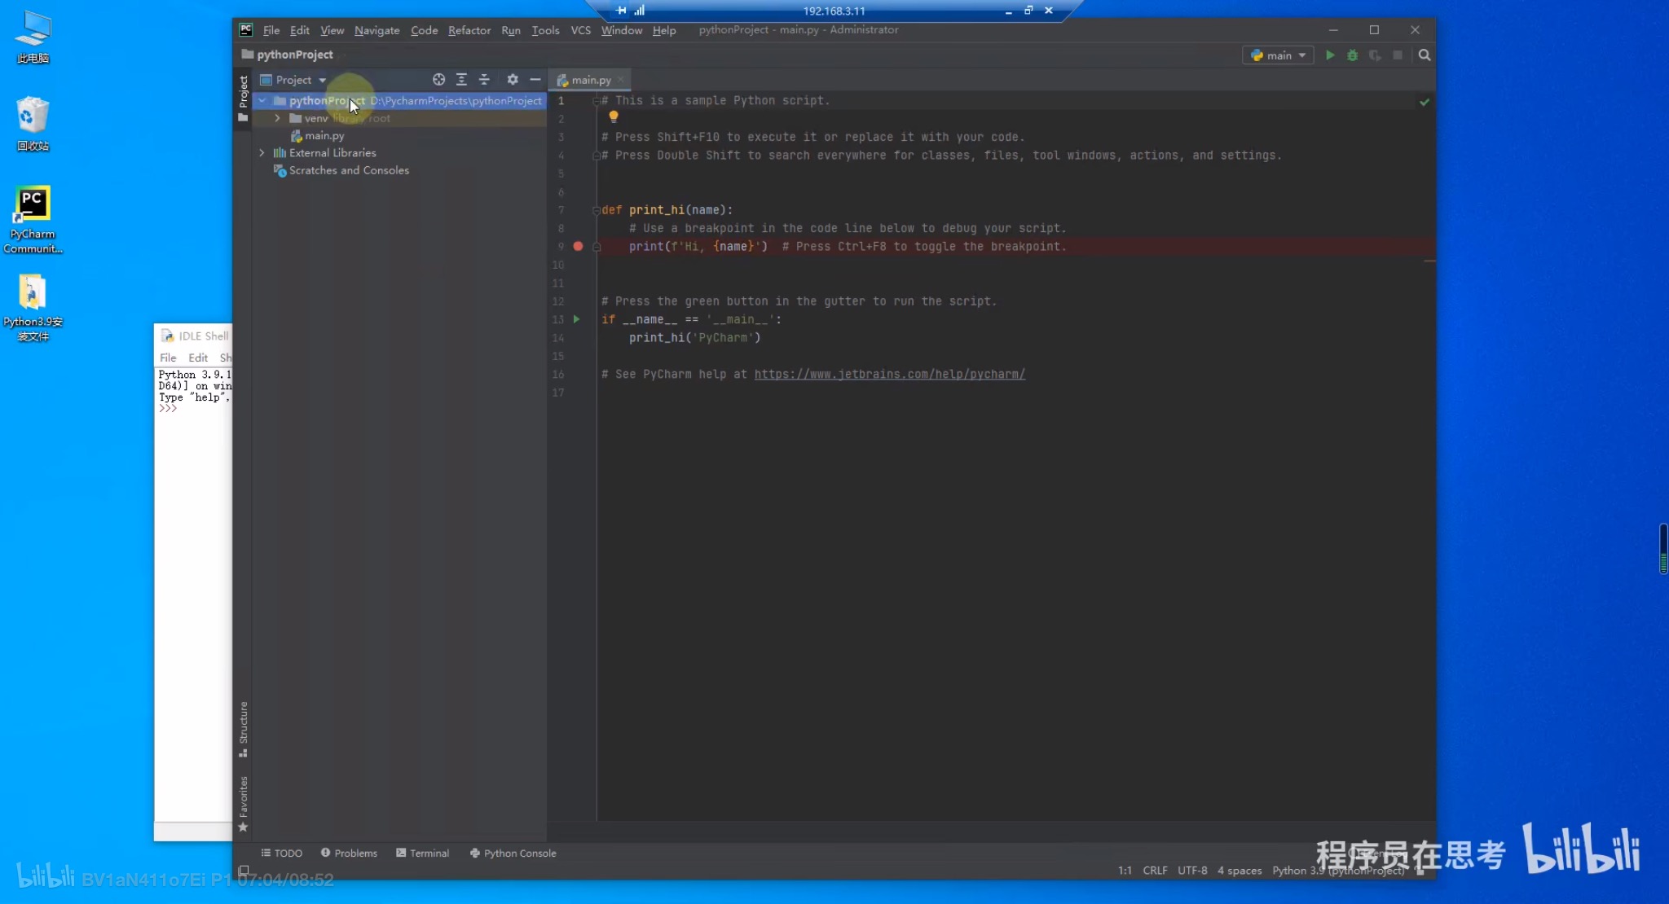Remove the breakpoint on line 9
1669x904 pixels.
[578, 246]
